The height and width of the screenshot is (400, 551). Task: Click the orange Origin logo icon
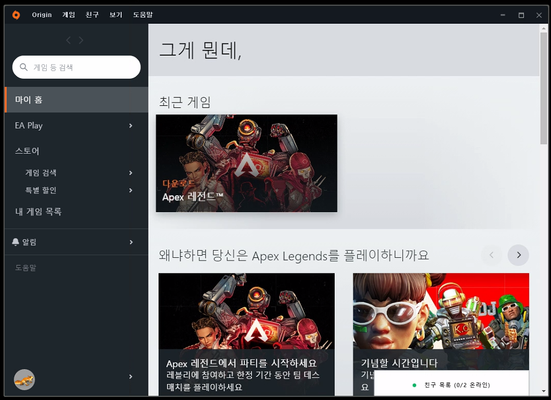pos(16,15)
